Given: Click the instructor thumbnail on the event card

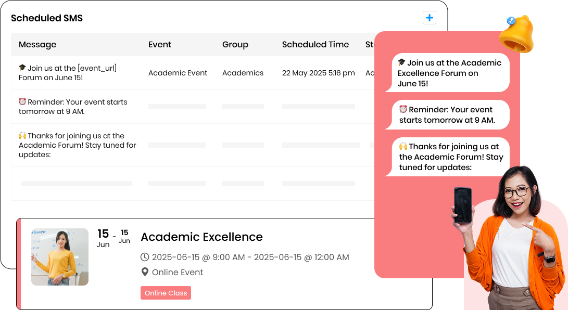Looking at the screenshot, I should [x=59, y=256].
